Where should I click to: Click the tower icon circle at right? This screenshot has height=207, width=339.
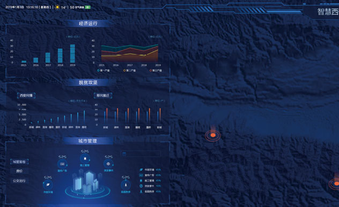click(126, 185)
